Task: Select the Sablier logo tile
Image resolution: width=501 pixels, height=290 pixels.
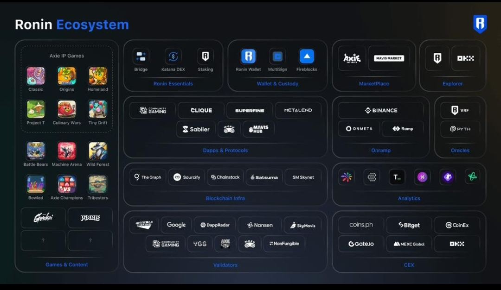Action: tap(196, 129)
